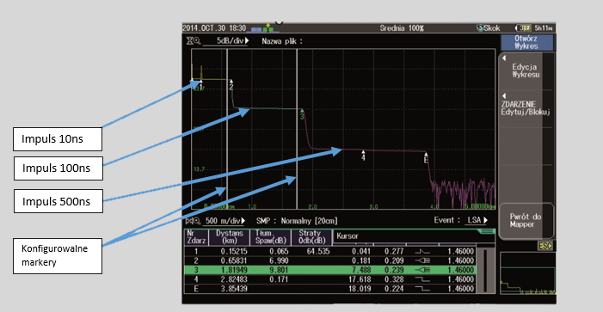The image size is (603, 312).
Task: Select event row E at 3.85439 km
Action: tap(329, 289)
